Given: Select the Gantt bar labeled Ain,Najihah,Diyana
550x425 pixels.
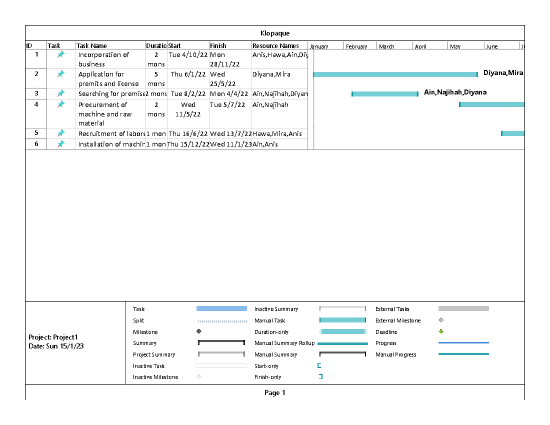Looking at the screenshot, I should (x=385, y=94).
